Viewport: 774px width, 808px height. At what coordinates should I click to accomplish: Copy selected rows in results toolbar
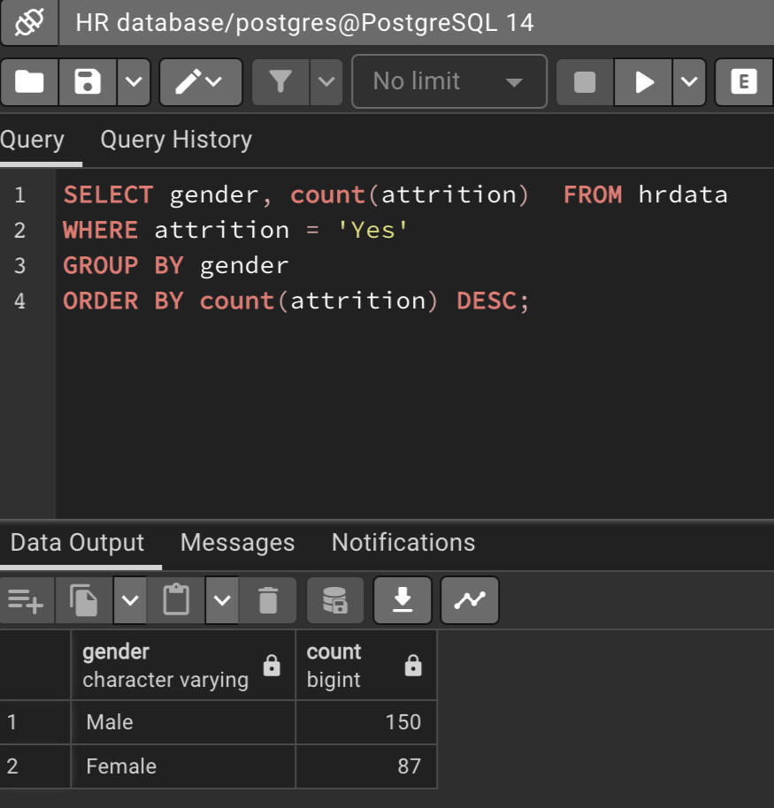[85, 601]
